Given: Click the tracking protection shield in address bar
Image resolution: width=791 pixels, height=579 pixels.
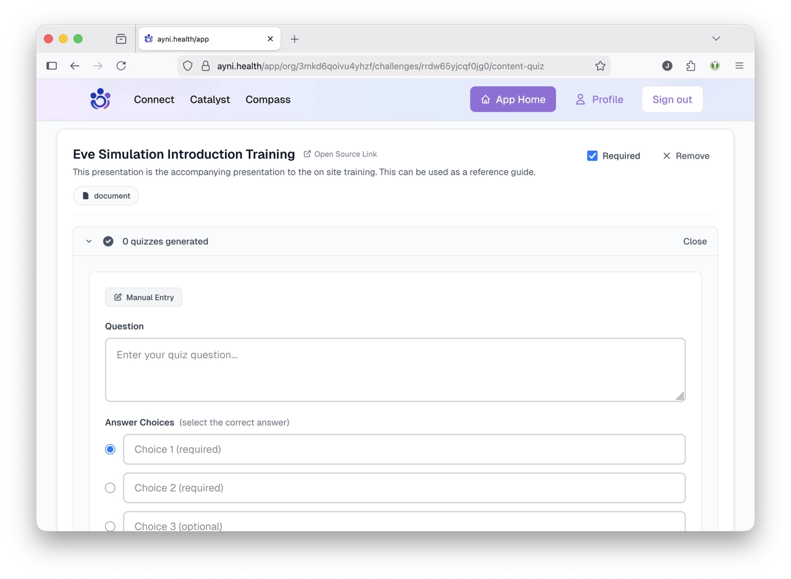Looking at the screenshot, I should point(187,66).
